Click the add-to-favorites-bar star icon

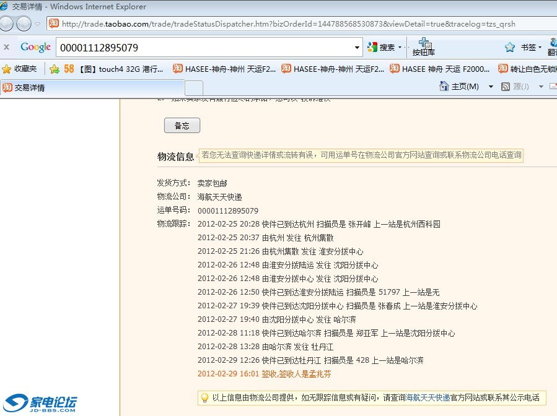coord(55,69)
